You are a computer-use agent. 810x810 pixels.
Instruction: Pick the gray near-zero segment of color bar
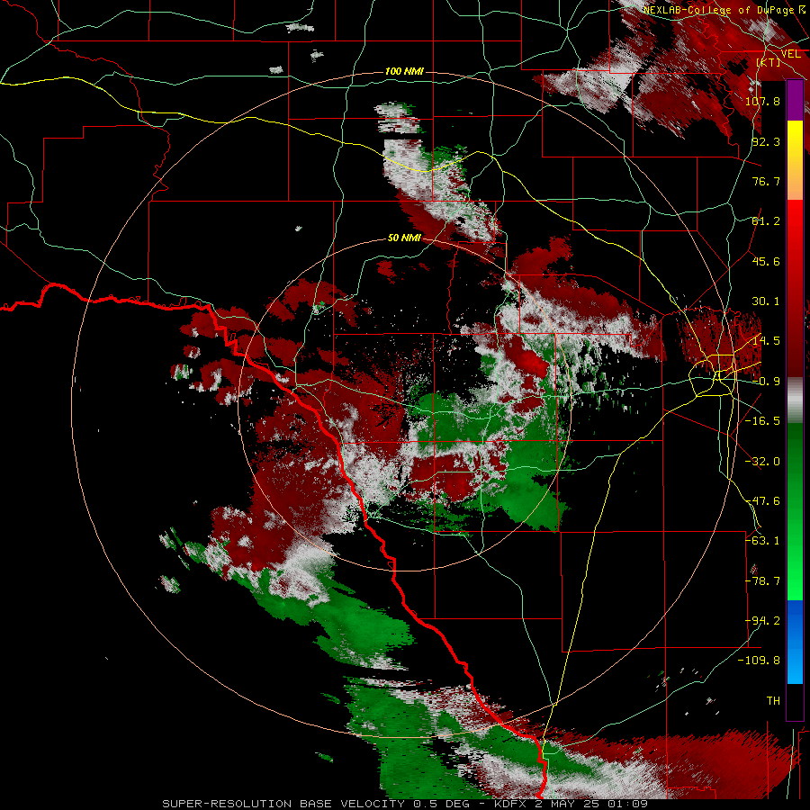[795, 400]
